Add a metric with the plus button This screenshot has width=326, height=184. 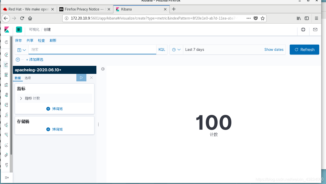click(x=55, y=109)
